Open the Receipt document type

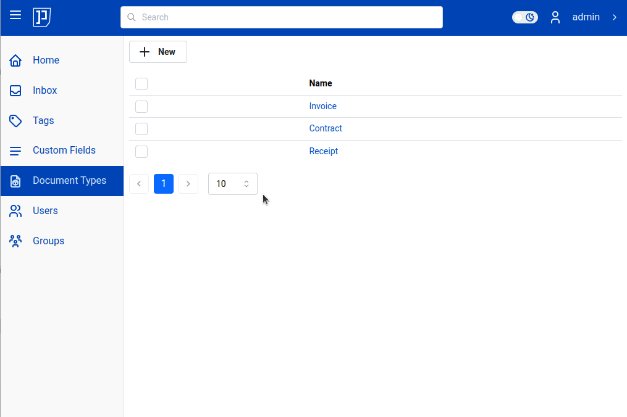point(324,151)
